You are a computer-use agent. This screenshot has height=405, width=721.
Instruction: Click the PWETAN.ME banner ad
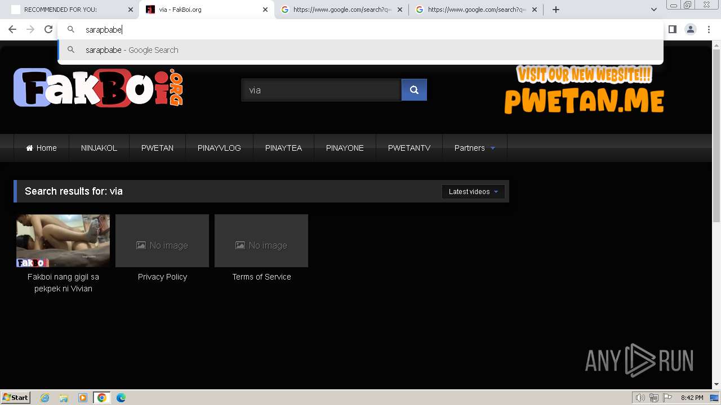584,90
